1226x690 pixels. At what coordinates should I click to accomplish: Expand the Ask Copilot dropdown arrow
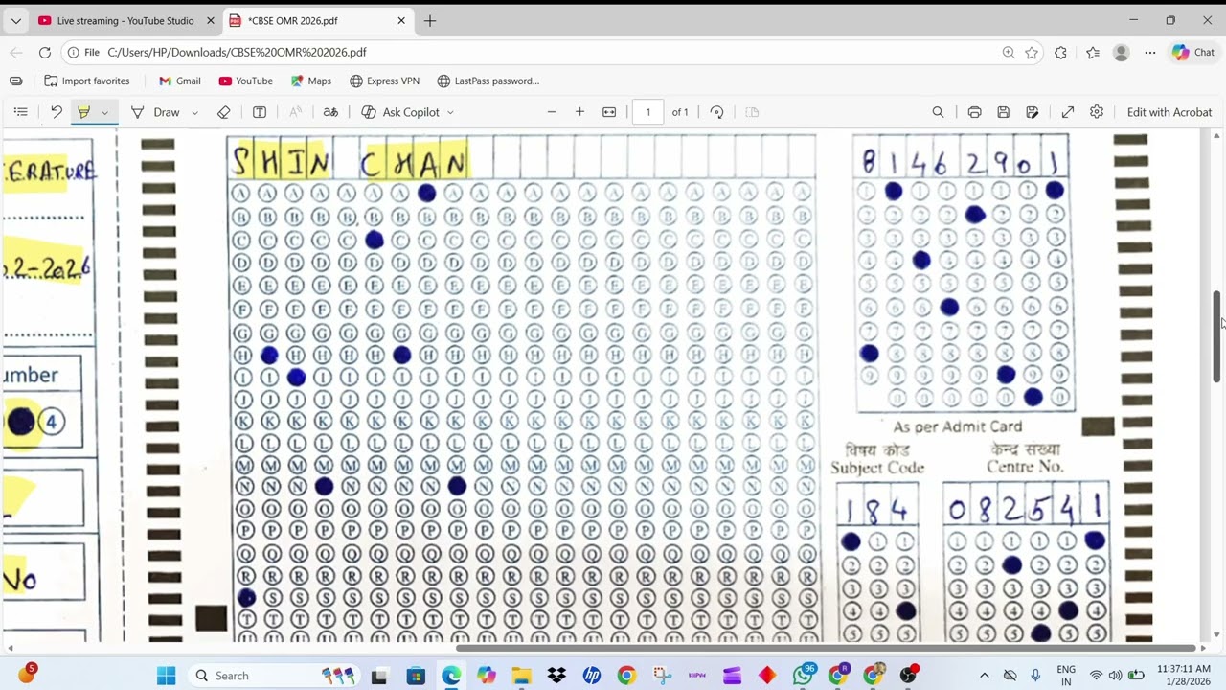[450, 112]
